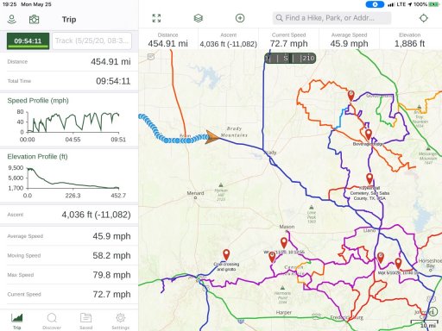Tap the map note icon
The width and height of the screenshot is (442, 331).
coord(151,57)
